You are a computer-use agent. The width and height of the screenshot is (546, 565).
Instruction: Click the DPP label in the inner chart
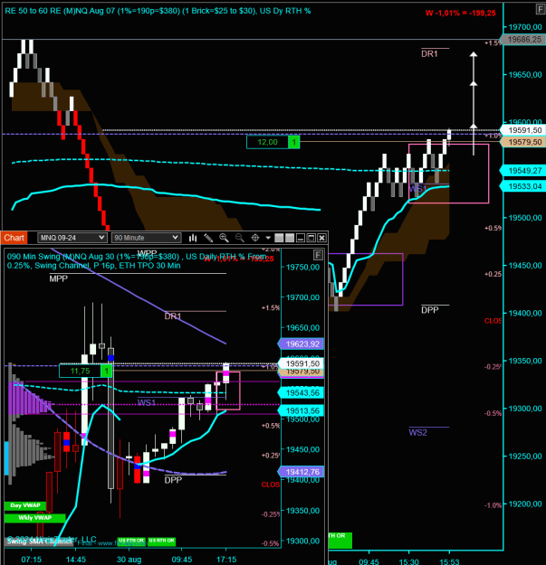173,480
